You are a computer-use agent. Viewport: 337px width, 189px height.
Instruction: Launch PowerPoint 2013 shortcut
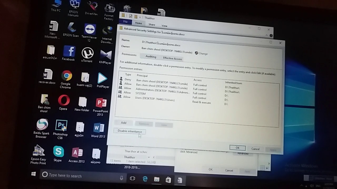(x=100, y=107)
